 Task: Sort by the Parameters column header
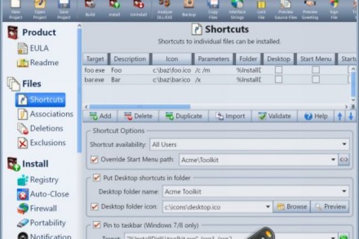tap(212, 59)
